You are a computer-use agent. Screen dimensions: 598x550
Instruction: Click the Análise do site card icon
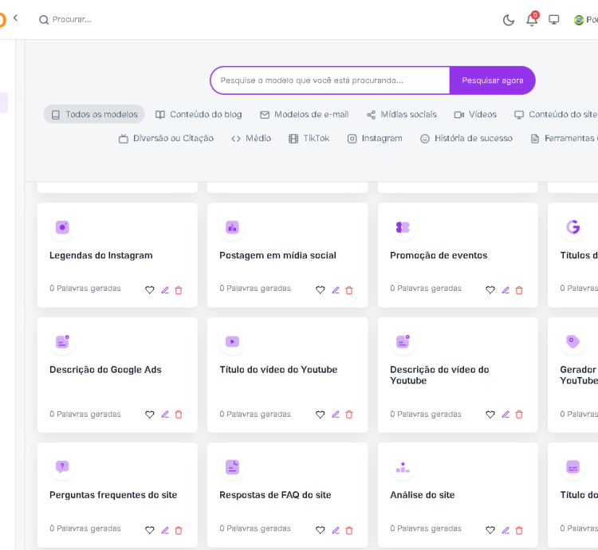point(403,467)
